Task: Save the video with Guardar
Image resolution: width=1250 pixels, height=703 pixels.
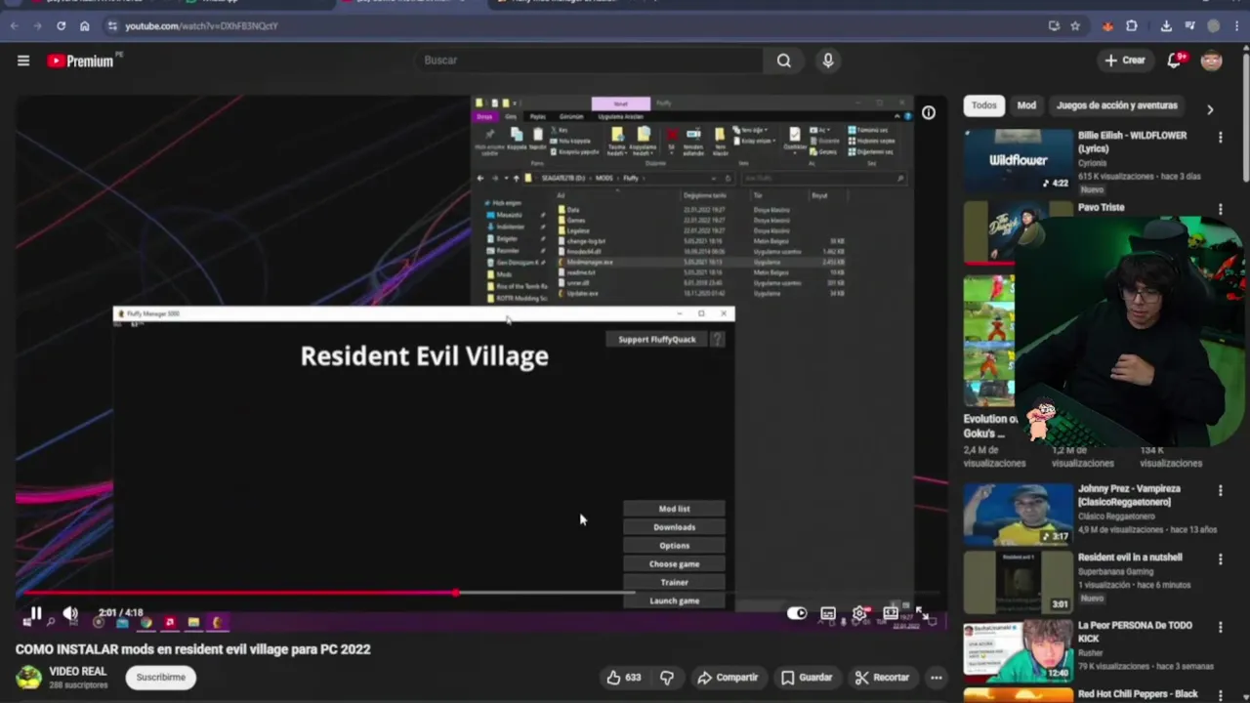Action: point(807,678)
